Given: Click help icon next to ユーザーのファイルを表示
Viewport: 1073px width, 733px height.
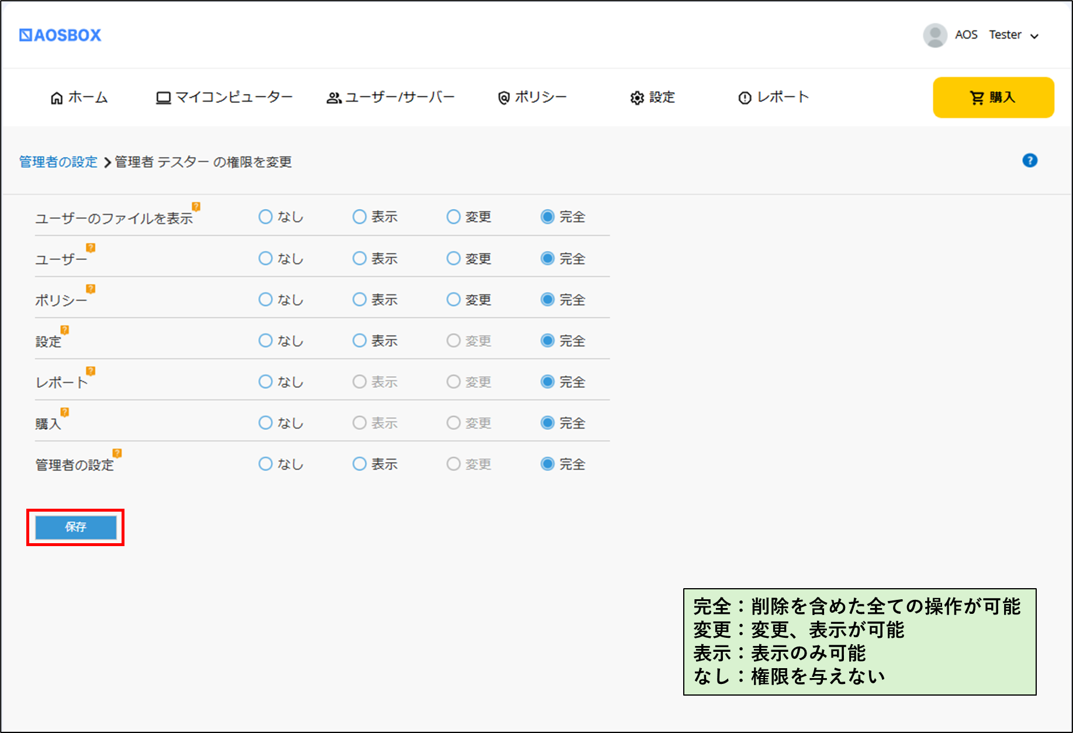Looking at the screenshot, I should 196,206.
